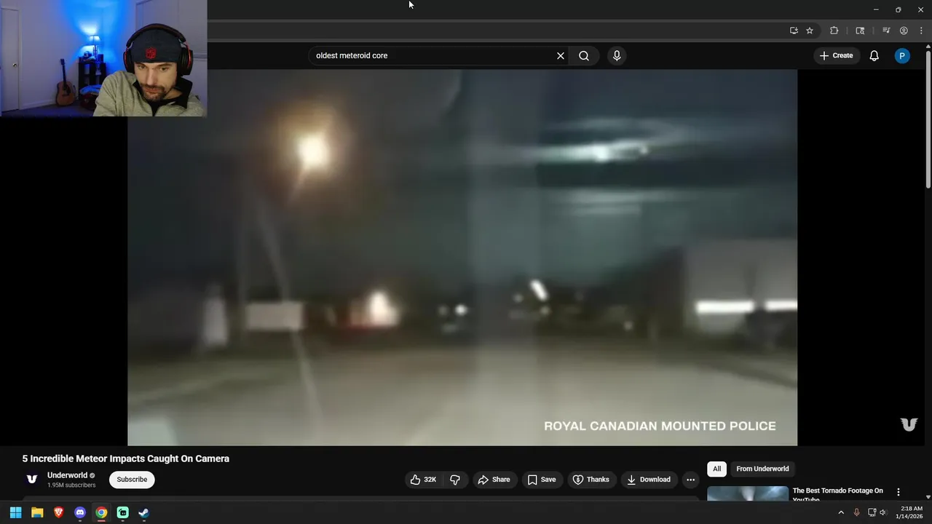
Task: Start voice search with the microphone icon
Action: [617, 56]
